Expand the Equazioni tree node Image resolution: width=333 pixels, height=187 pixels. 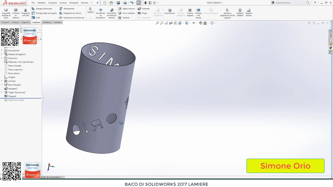2,58
